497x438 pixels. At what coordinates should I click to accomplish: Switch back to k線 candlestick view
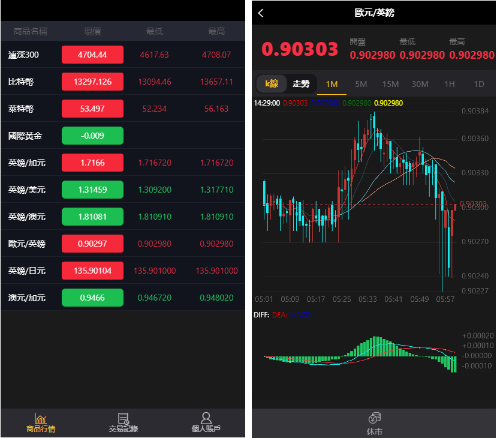pyautogui.click(x=272, y=84)
